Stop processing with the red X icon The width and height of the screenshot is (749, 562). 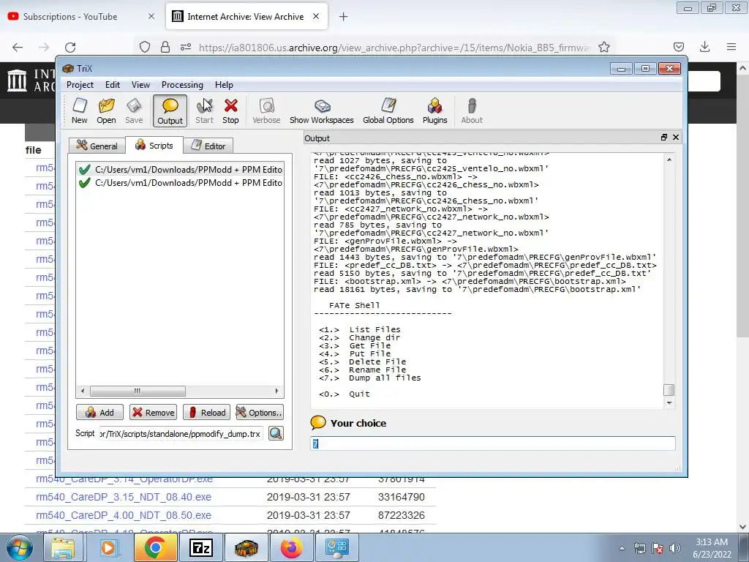[x=230, y=111]
